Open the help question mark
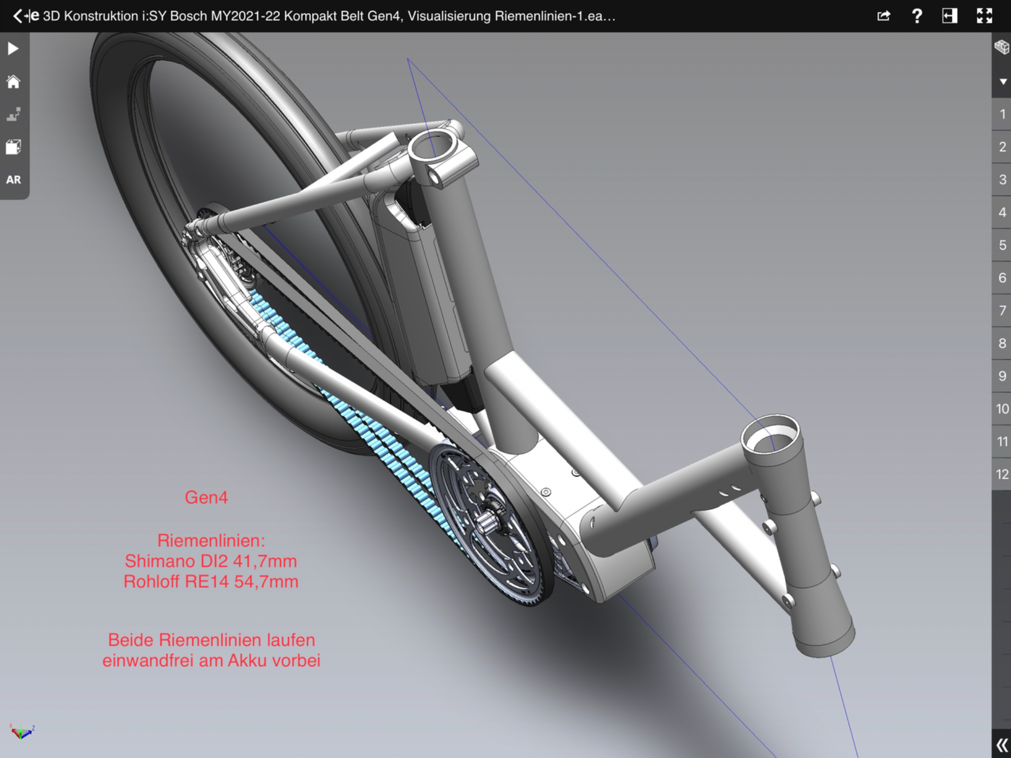 (916, 16)
